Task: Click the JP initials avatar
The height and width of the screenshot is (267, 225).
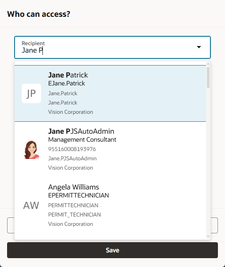Action: (x=31, y=93)
